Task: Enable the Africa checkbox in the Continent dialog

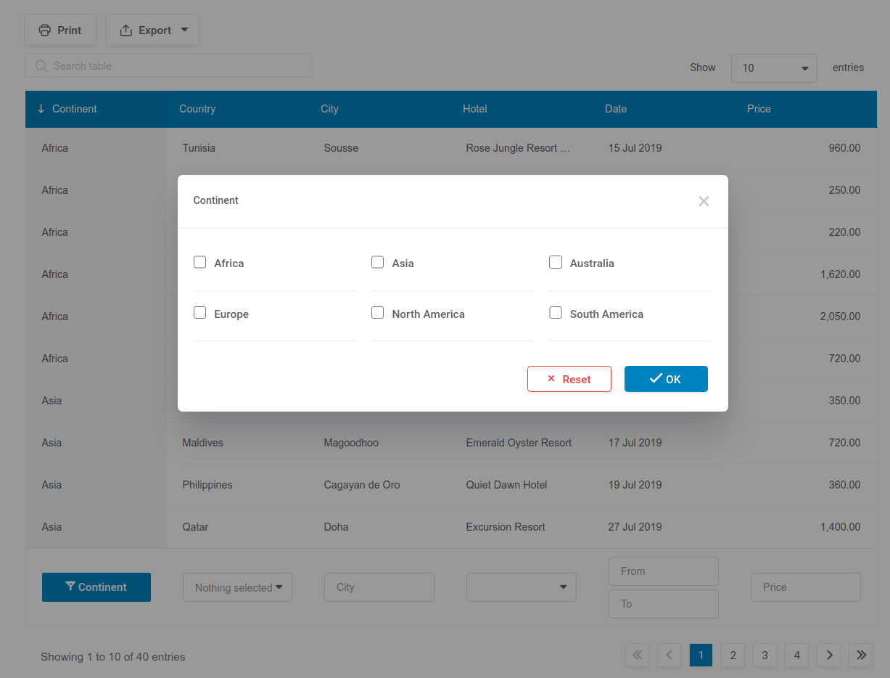Action: point(199,262)
